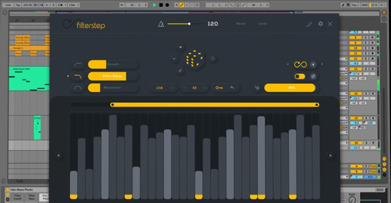Click the curved undo arrow next to key
Screen dimensions: 391x203
(232, 88)
